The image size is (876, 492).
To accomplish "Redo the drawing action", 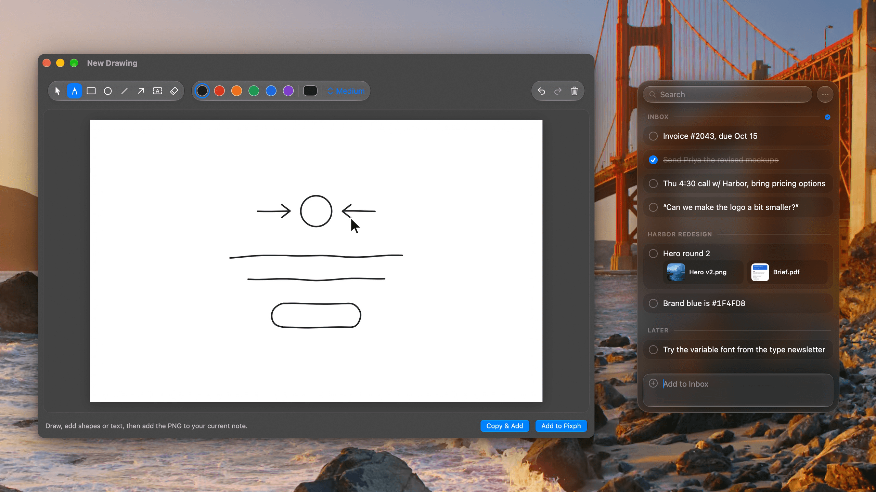I will pyautogui.click(x=558, y=91).
